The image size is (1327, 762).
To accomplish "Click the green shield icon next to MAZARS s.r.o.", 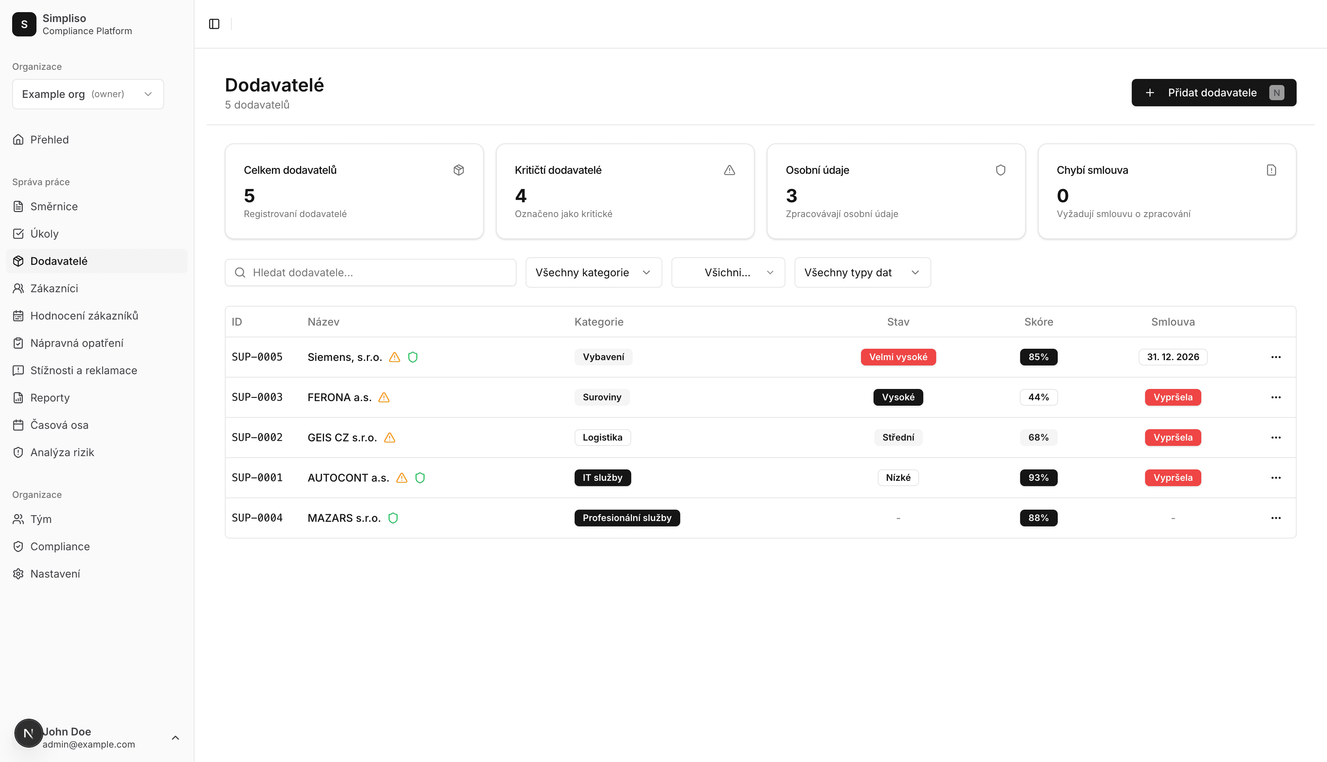I will point(393,518).
